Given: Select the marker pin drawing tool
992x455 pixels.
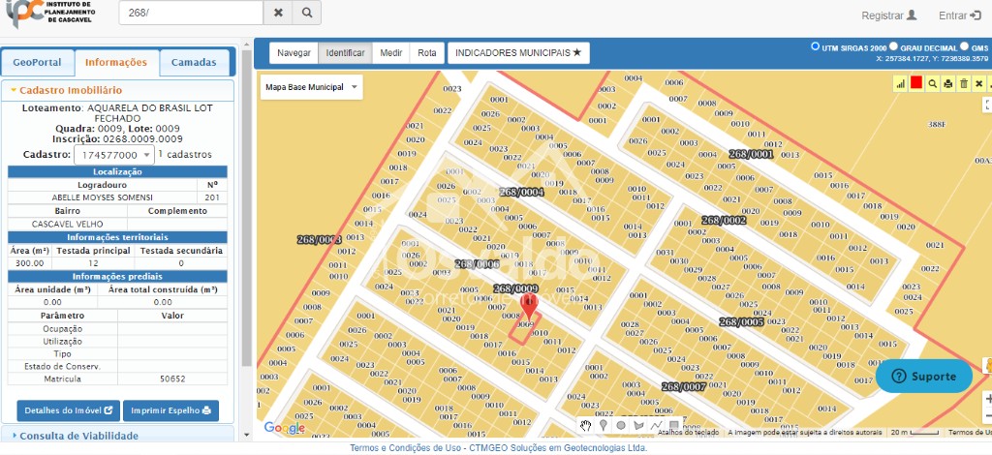Looking at the screenshot, I should [604, 425].
